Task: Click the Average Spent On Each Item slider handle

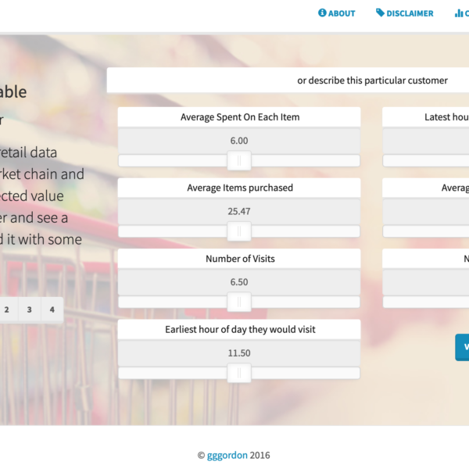Action: [x=239, y=161]
